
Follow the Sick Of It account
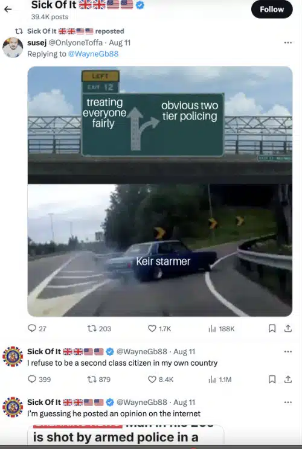point(272,10)
